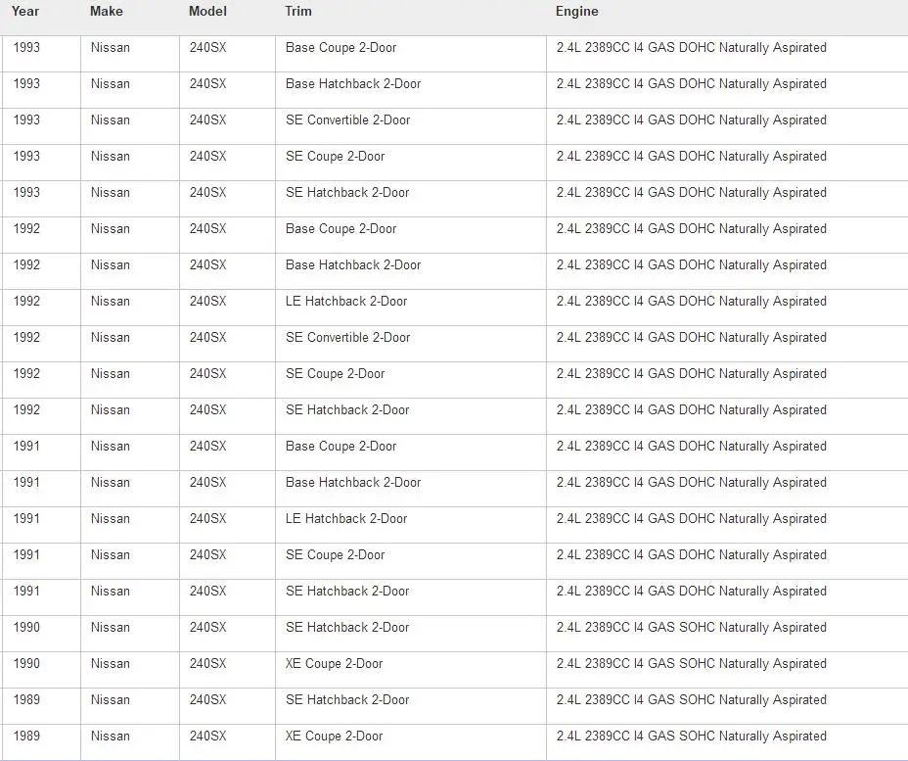
Task: Click Nissan in the 1991 Base Hatchback row
Action: pos(110,482)
